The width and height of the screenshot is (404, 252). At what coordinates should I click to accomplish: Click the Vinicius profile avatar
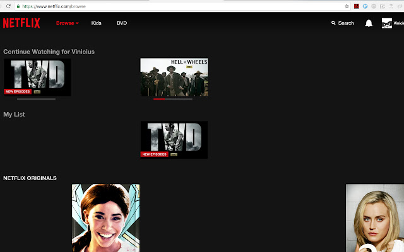[x=387, y=23]
